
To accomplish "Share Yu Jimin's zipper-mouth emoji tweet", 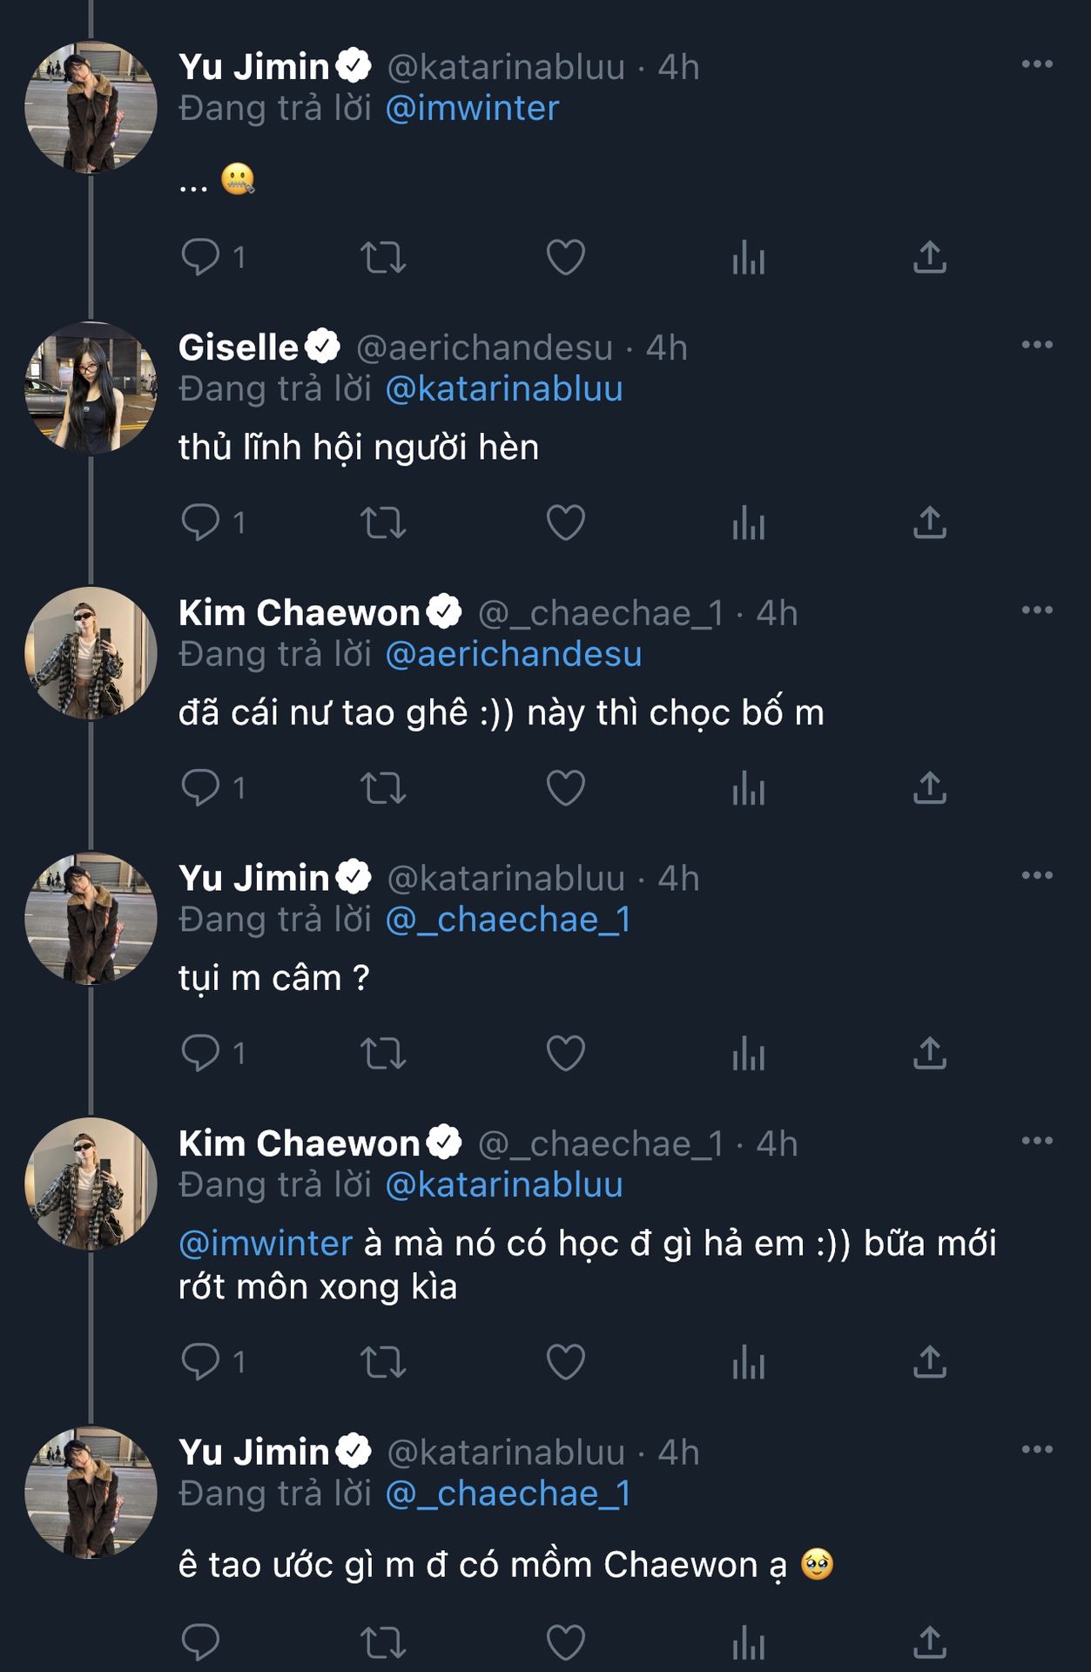I will pos(929,257).
